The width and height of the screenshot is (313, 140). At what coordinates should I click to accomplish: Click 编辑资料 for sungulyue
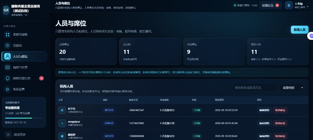point(264,123)
